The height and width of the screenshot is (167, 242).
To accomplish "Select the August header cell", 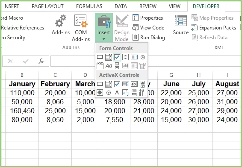I will point(227,84).
